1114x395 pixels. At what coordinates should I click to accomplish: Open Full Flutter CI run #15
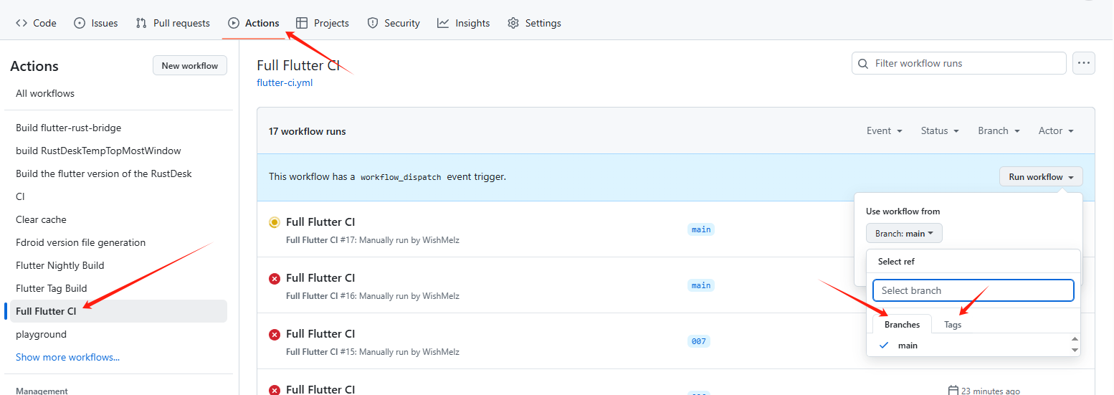coord(320,334)
